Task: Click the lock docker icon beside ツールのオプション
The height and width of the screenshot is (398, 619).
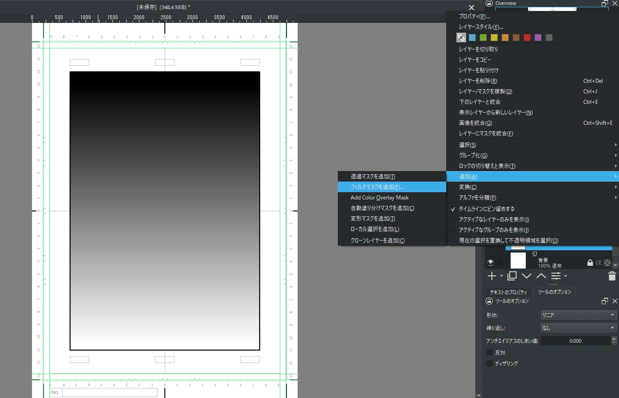Action: point(489,301)
